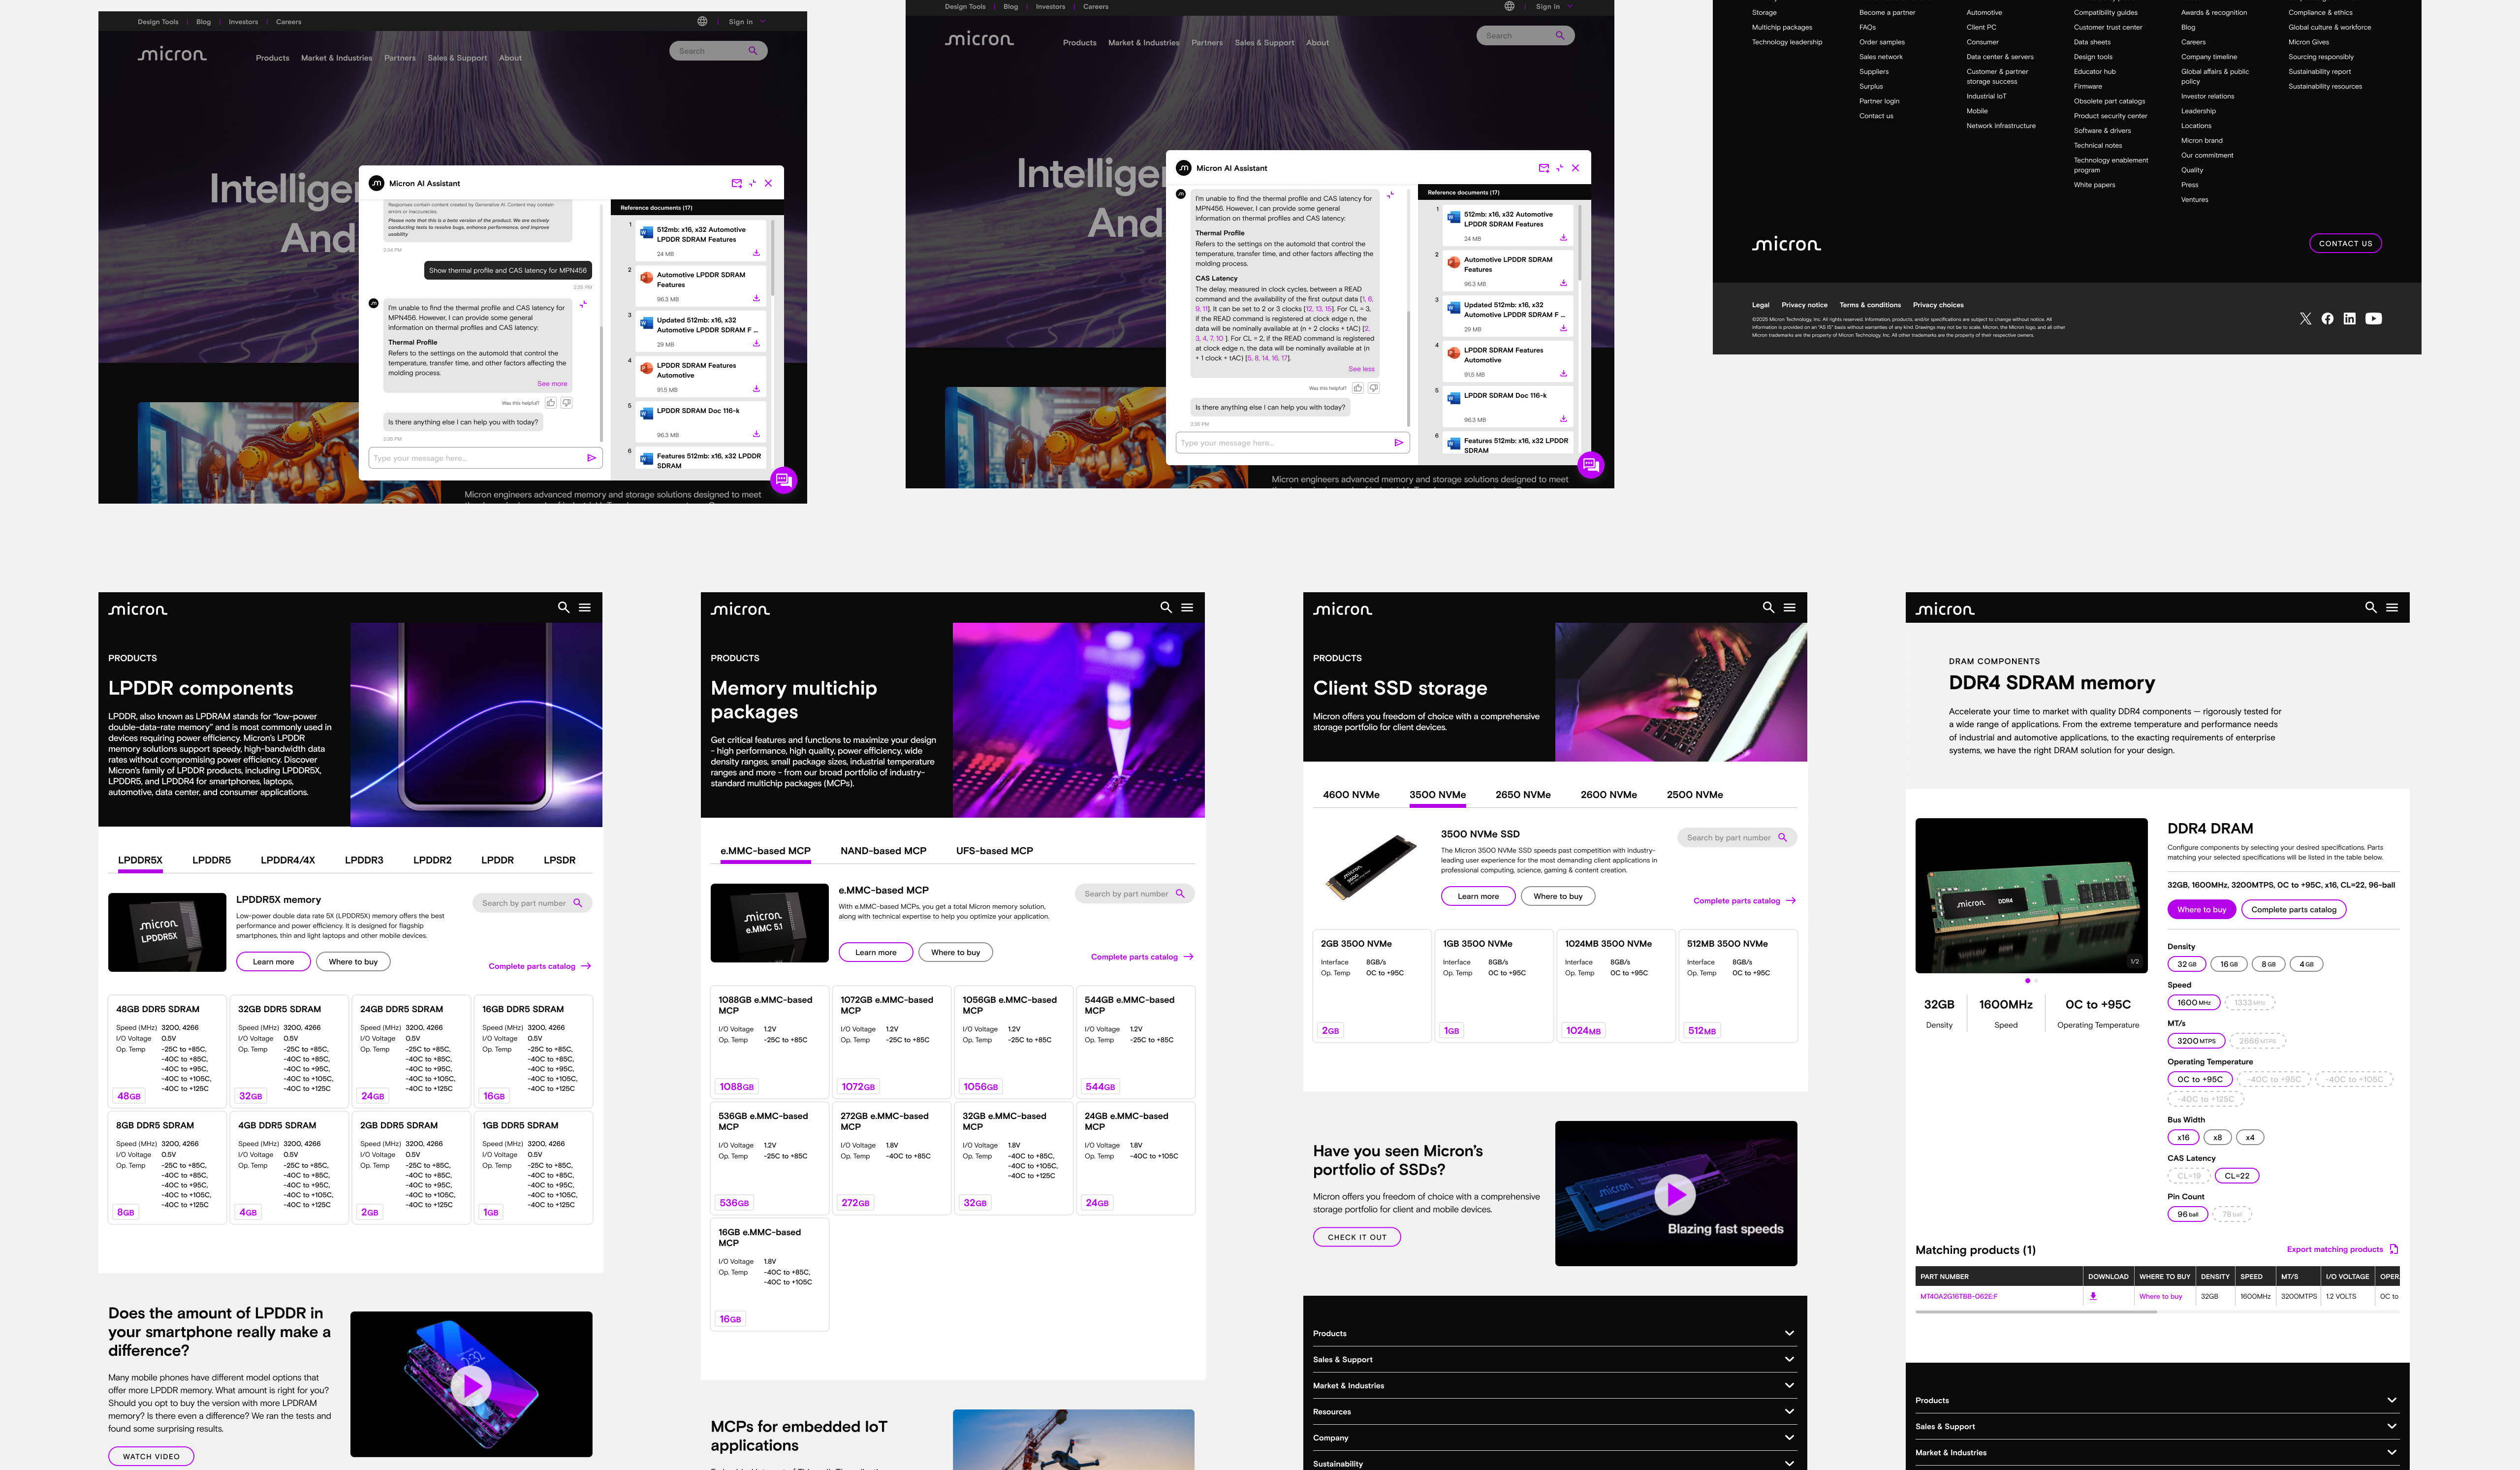The height and width of the screenshot is (1470, 2520).
Task: Click the Export matching products file icon
Action: click(2393, 1249)
